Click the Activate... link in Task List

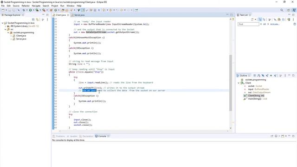275,24
